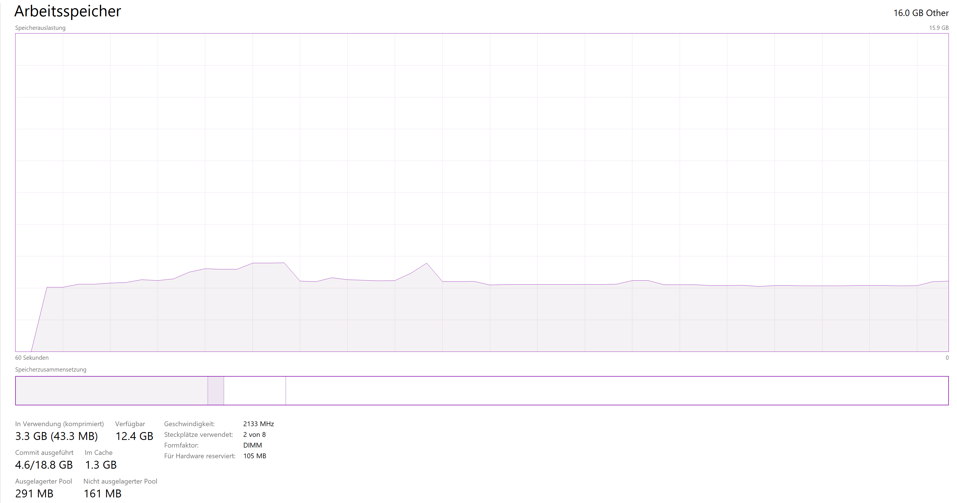Click the 2133 MHz Geschwindigkeit value
This screenshot has width=957, height=503.
[258, 424]
